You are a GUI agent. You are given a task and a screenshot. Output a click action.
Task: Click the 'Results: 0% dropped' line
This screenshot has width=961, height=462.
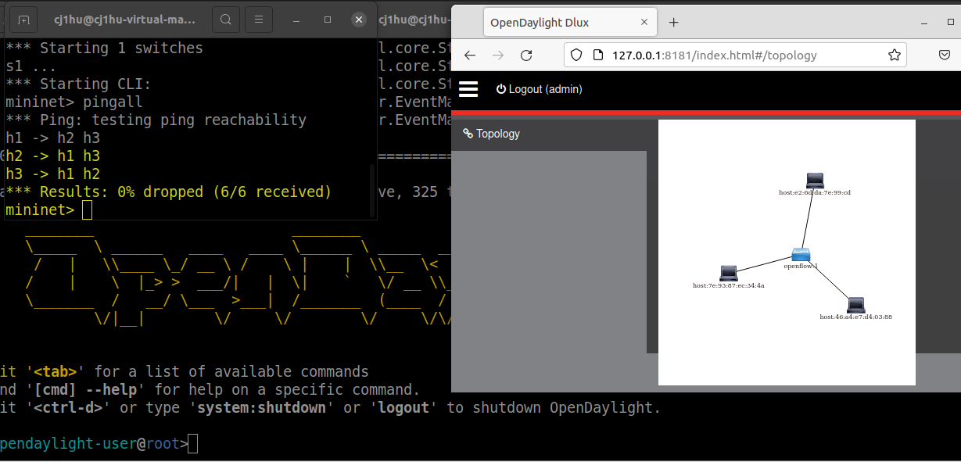pyautogui.click(x=168, y=192)
